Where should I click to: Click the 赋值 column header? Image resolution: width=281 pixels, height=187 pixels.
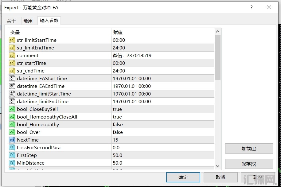point(163,33)
